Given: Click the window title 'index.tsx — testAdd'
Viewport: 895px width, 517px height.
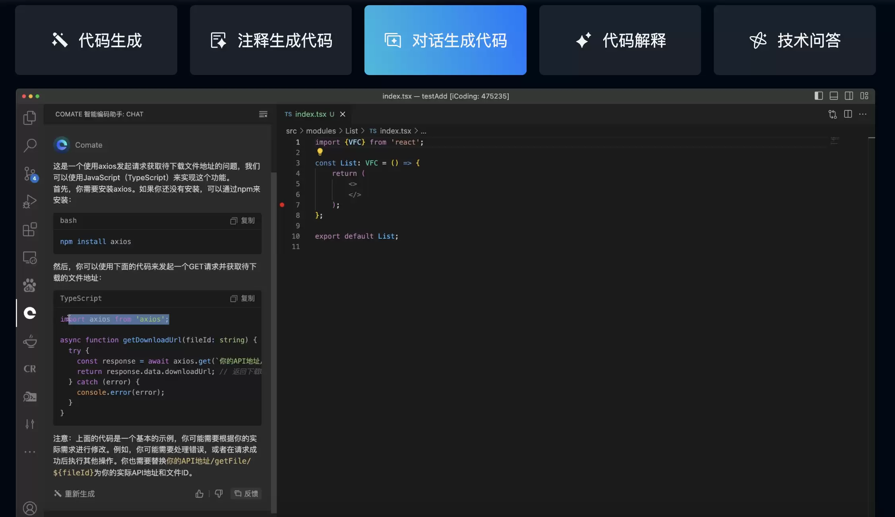Looking at the screenshot, I should [446, 96].
